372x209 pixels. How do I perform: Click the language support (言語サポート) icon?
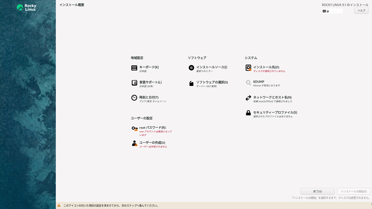134,83
